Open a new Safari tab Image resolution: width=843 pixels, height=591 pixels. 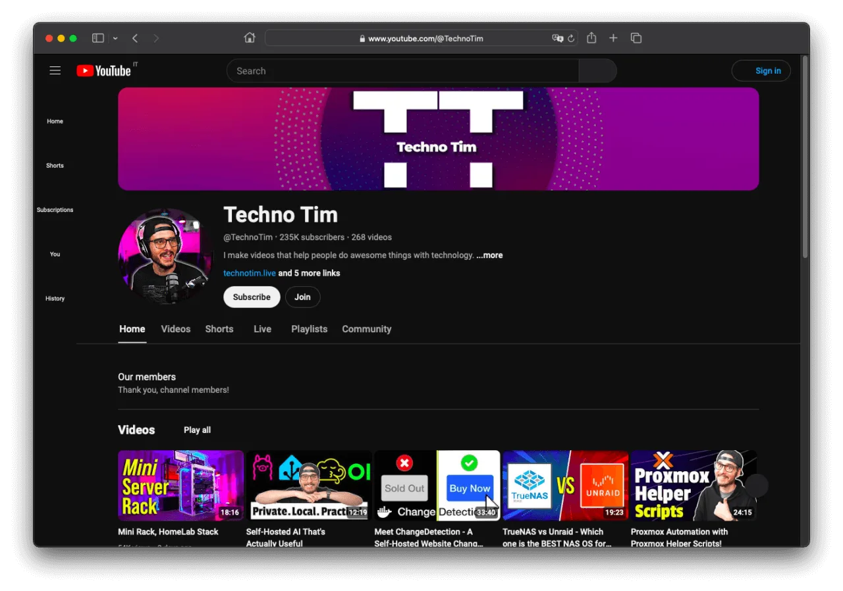coord(613,38)
